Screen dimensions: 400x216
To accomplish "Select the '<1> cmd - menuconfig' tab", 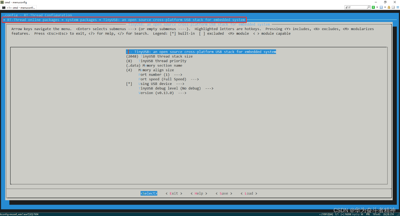I will pyautogui.click(x=18, y=8).
